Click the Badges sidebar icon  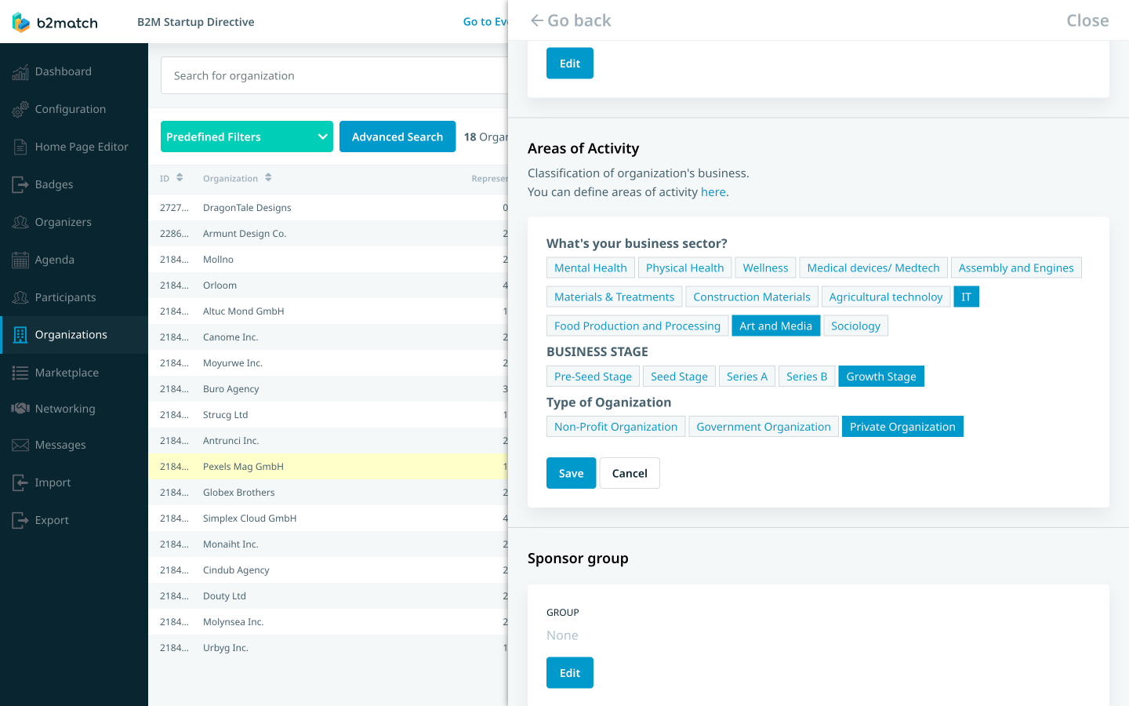click(x=20, y=185)
